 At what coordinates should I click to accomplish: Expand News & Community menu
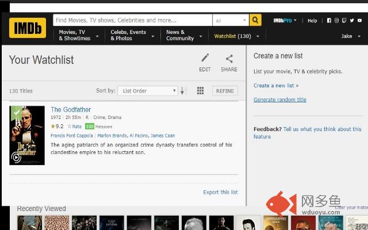(x=184, y=35)
